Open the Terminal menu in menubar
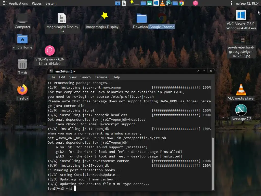This screenshot has width=261, height=196. 101,77
